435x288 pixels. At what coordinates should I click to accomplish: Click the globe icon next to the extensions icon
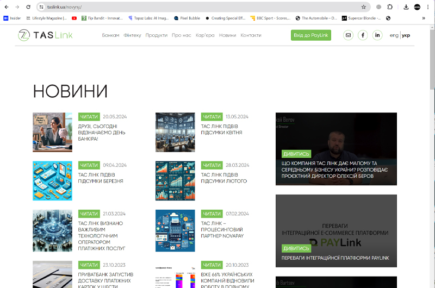pos(378,7)
